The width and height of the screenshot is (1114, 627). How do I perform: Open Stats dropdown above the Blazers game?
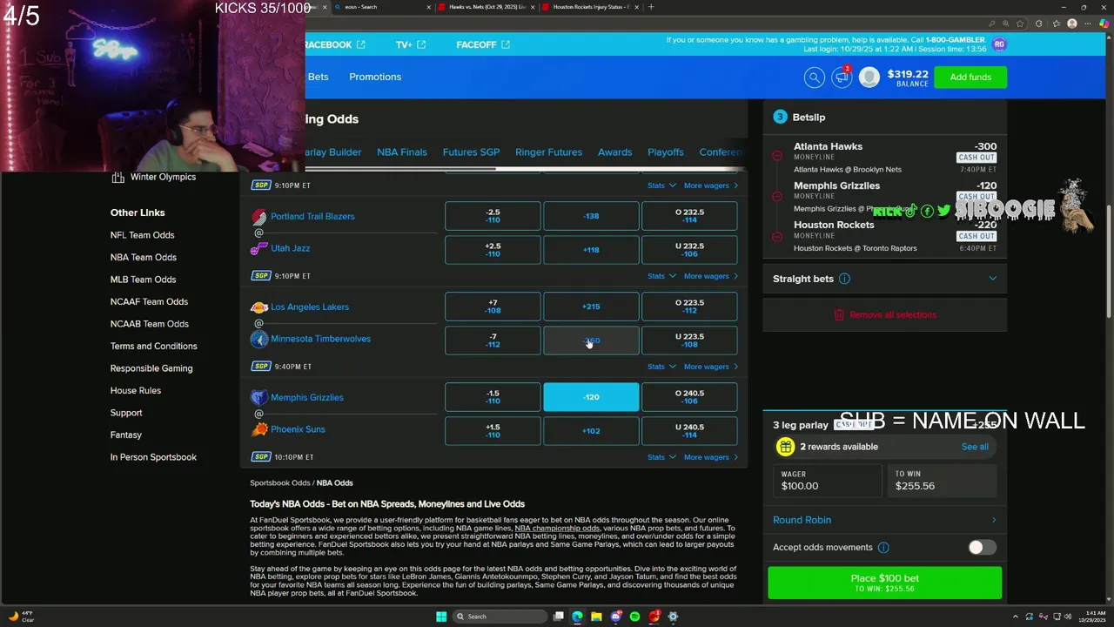click(661, 185)
